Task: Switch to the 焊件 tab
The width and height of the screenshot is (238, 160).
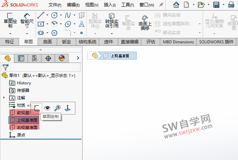Action: pyautogui.click(x=109, y=42)
